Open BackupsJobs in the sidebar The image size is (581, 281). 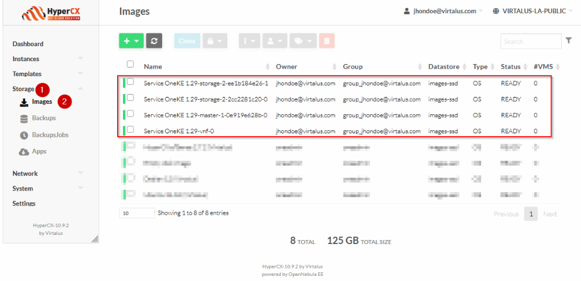coord(50,135)
